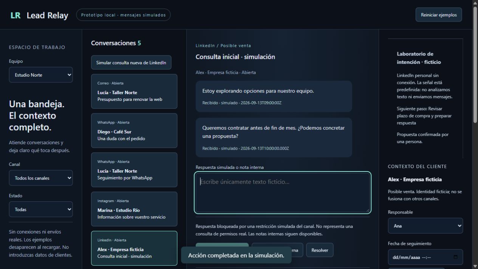Click the ESPACIO DE TRABAJO heading
This screenshot has width=478, height=269.
pyautogui.click(x=37, y=47)
